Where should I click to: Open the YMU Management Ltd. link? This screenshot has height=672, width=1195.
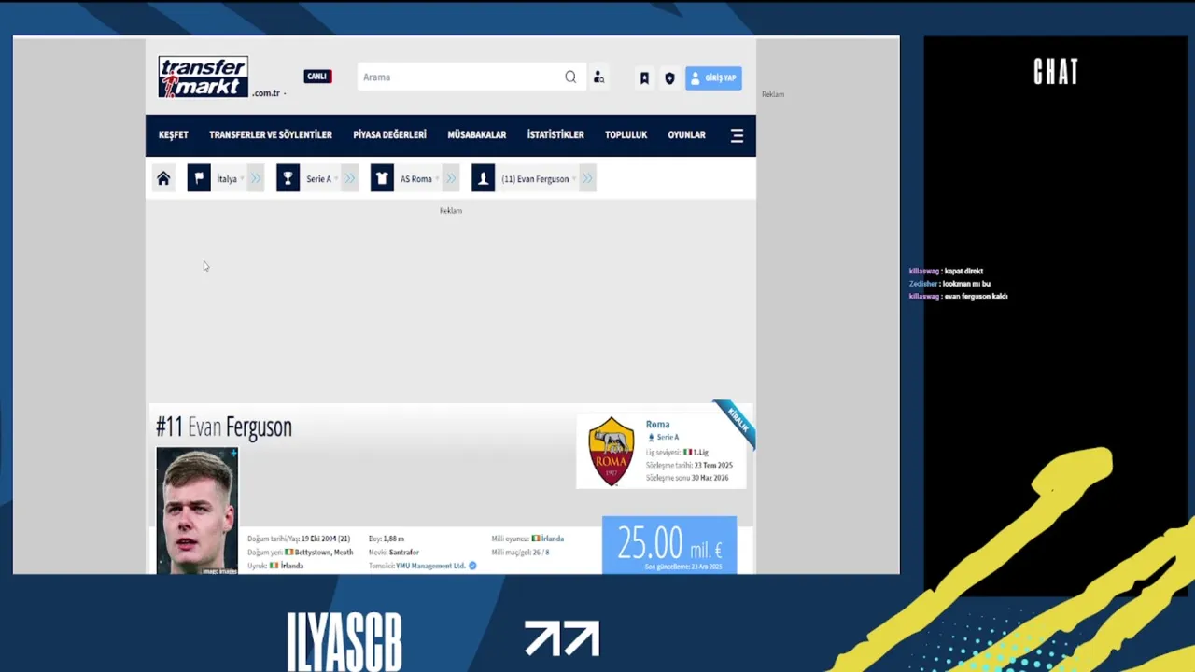(430, 566)
